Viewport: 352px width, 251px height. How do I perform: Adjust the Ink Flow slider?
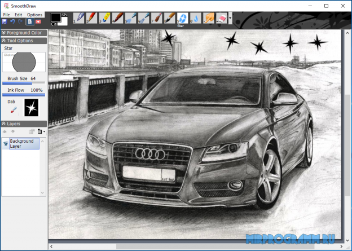(x=24, y=95)
